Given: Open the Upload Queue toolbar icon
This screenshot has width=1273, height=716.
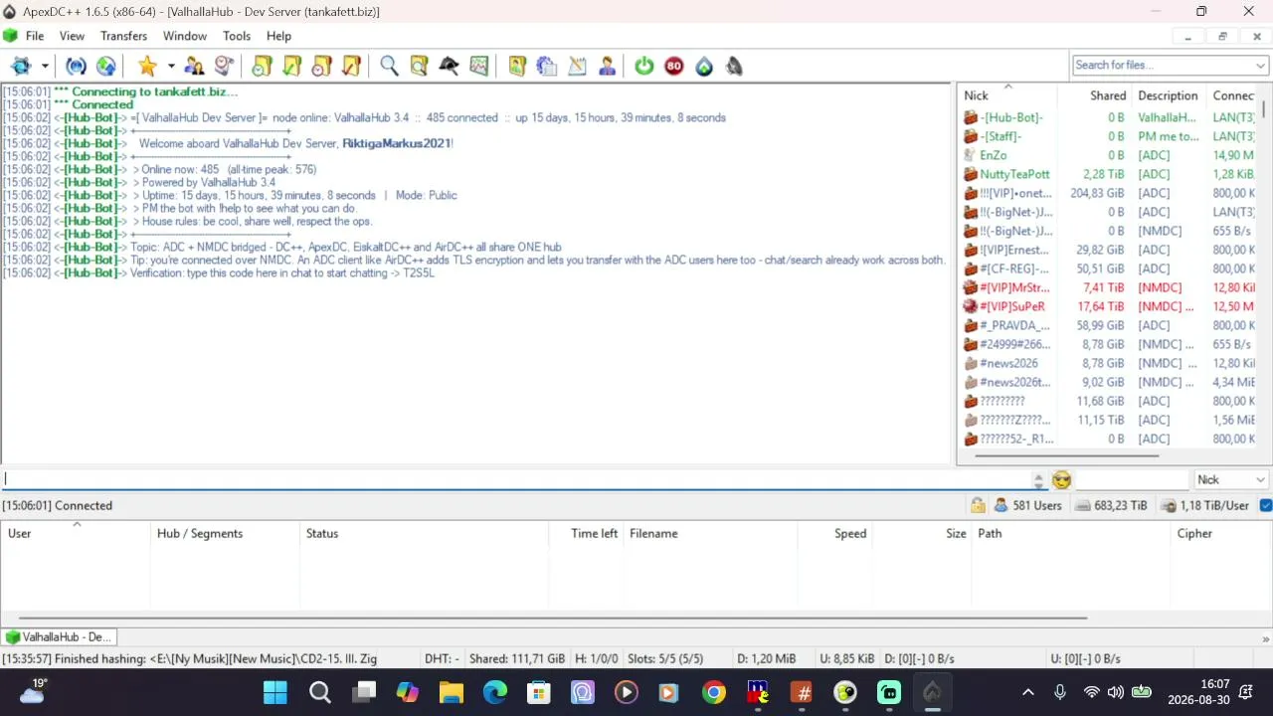Looking at the screenshot, I should 321,67.
